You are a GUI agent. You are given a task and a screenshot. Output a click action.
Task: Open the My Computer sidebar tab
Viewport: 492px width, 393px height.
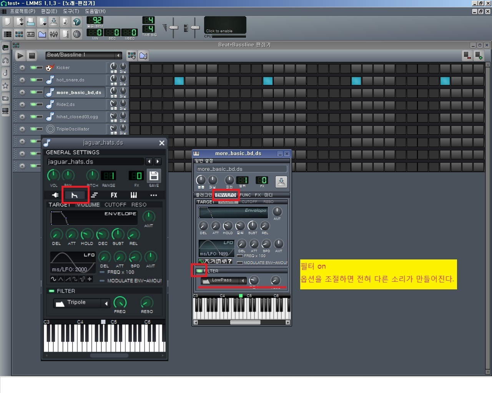point(5,111)
